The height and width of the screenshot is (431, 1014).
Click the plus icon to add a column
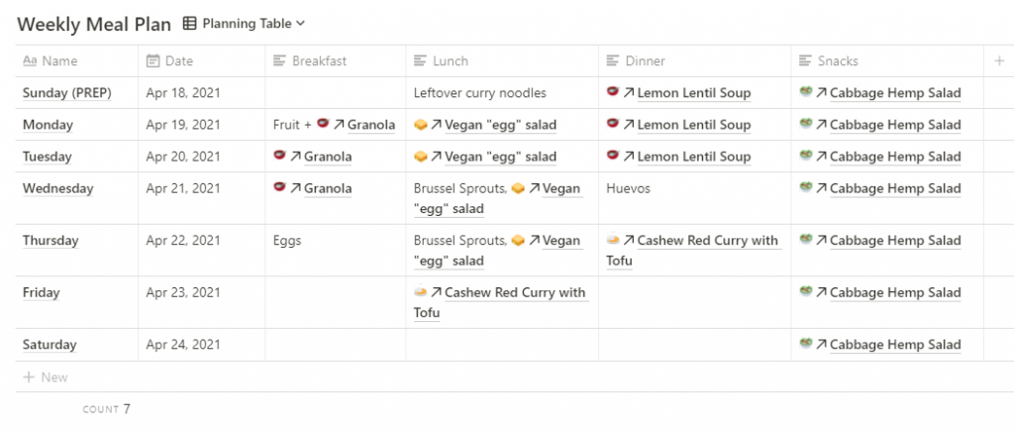[998, 60]
